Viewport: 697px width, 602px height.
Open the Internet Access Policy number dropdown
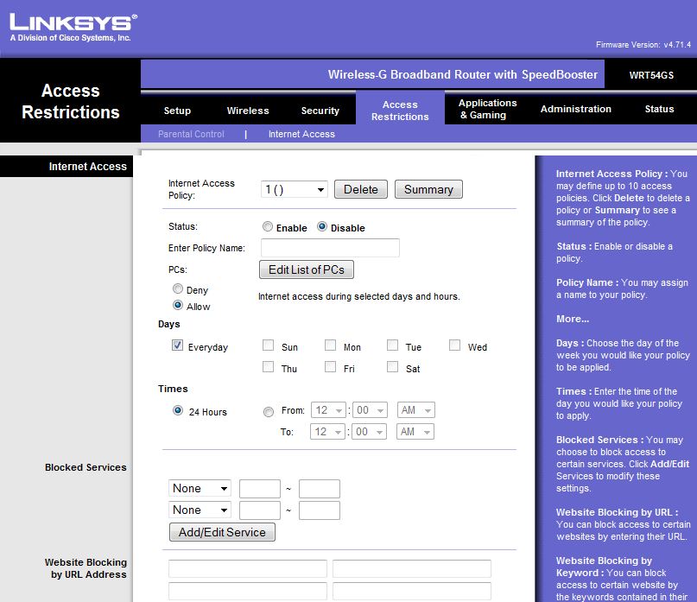pyautogui.click(x=295, y=190)
